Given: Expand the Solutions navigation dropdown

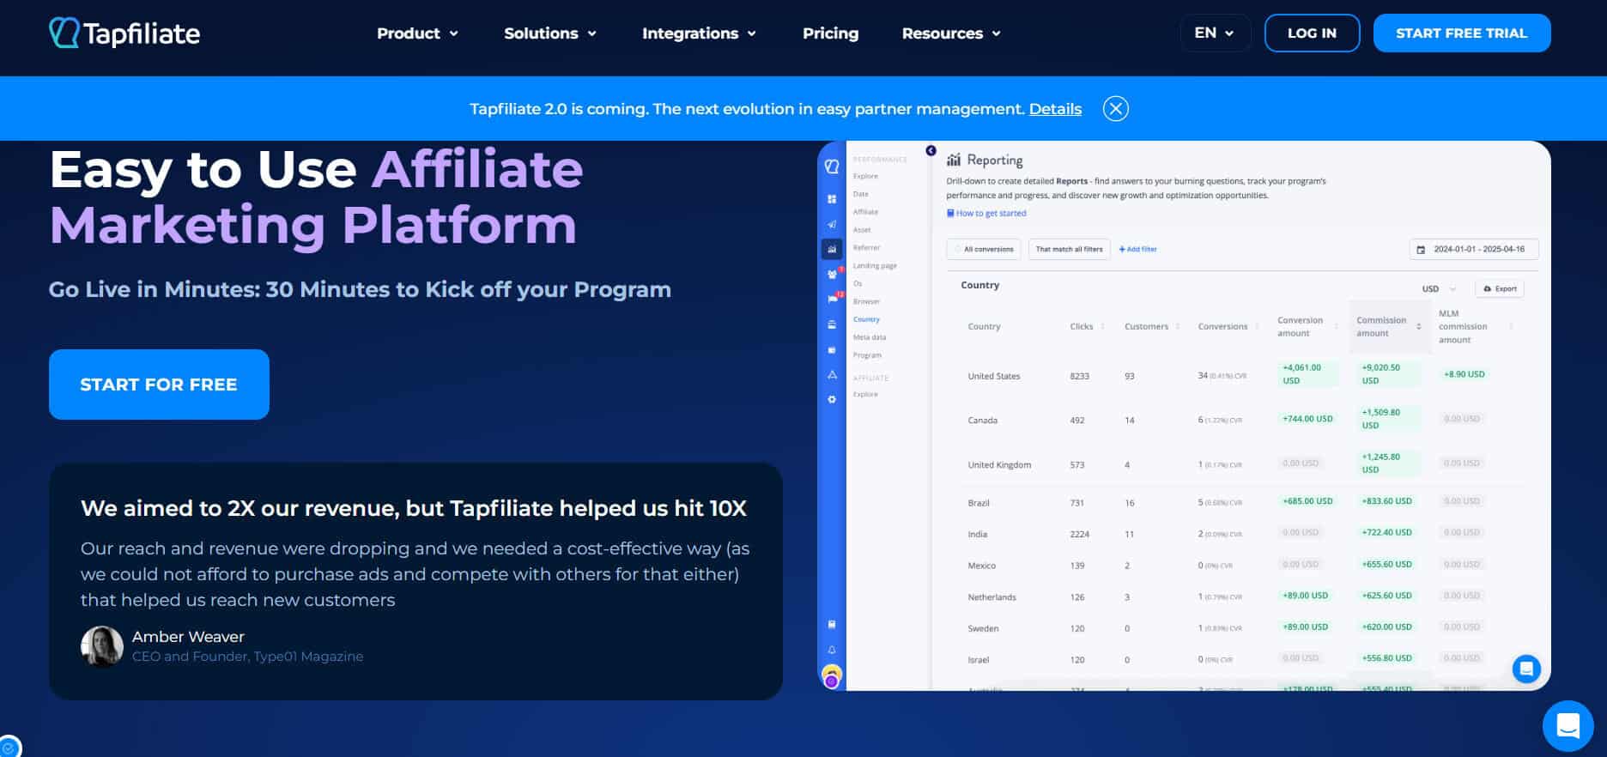Looking at the screenshot, I should [x=549, y=33].
